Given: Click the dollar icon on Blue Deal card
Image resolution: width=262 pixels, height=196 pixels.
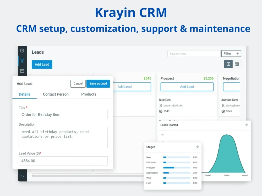Looking at the screenshot, I should click(x=161, y=111).
